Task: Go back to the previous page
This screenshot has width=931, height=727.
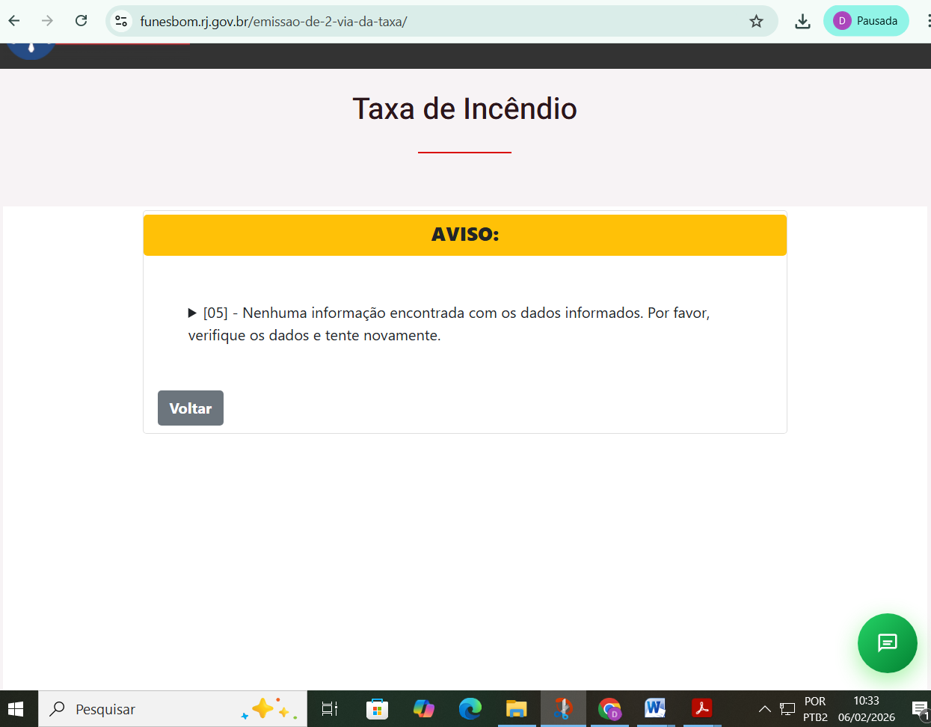Action: [x=14, y=21]
